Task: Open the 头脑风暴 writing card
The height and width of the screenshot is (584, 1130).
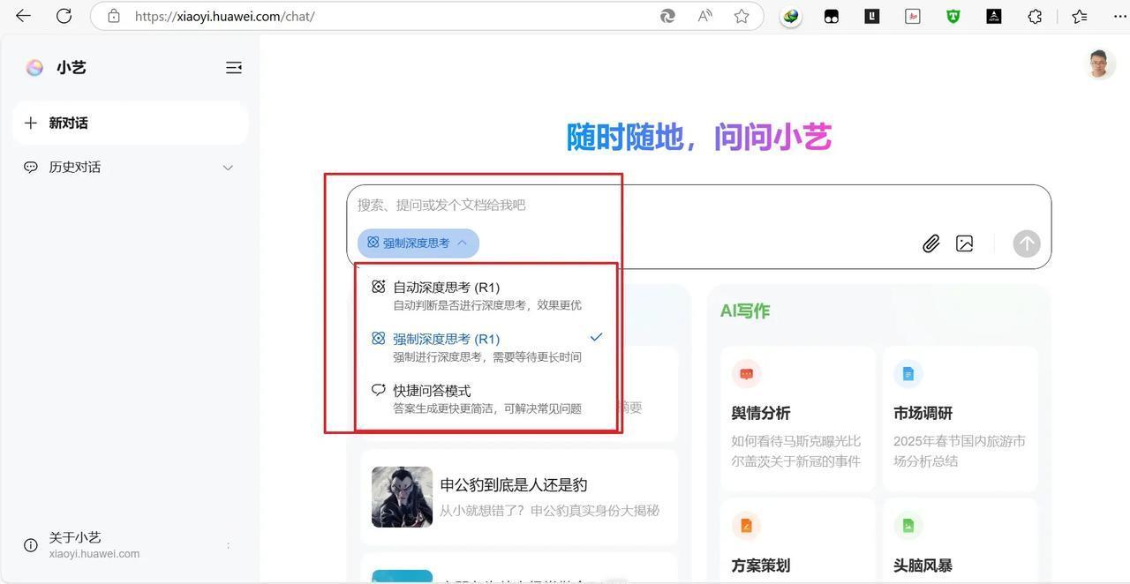Action: pyautogui.click(x=960, y=541)
